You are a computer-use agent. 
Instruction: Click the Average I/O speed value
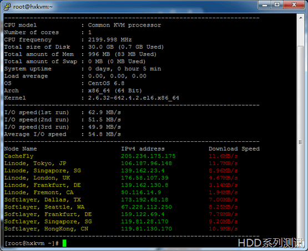(104, 134)
